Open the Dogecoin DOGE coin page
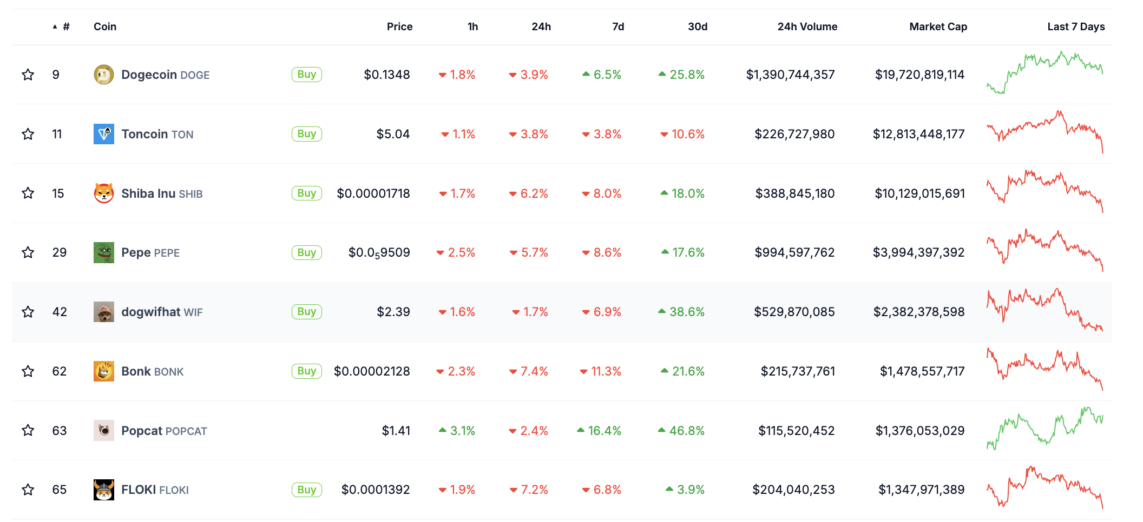The height and width of the screenshot is (522, 1143). (x=165, y=75)
